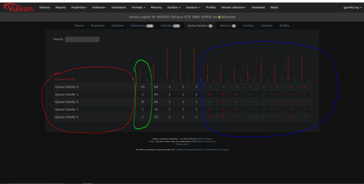This screenshot has height=184, width=364.
Task: Open the Download page
Action: (258, 7)
